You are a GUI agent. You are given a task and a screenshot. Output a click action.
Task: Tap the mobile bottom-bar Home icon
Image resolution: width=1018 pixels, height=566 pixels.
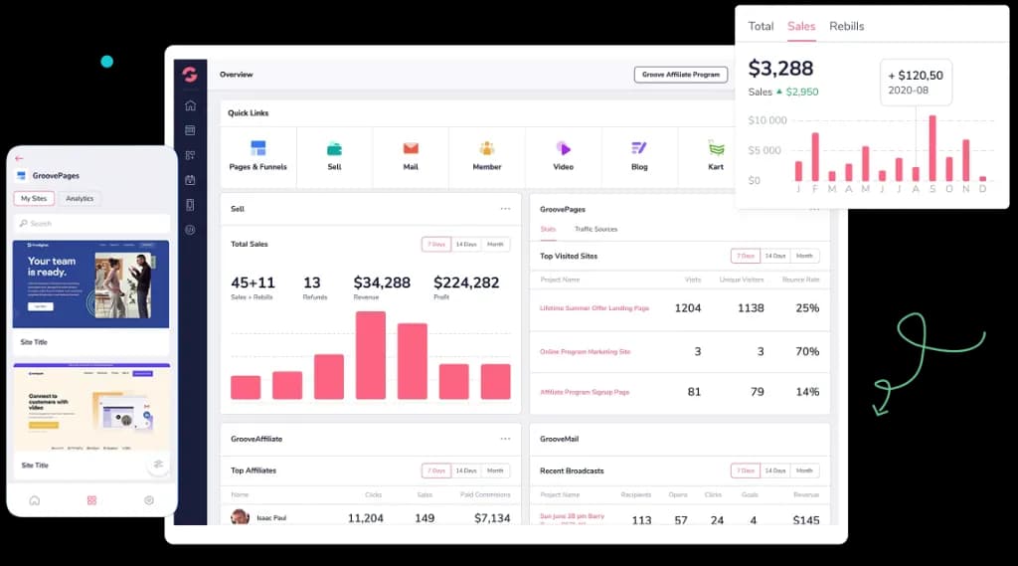pyautogui.click(x=35, y=500)
